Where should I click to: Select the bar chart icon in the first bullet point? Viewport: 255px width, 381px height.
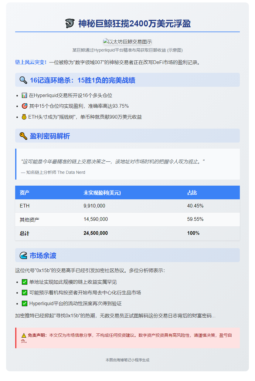point(24,95)
